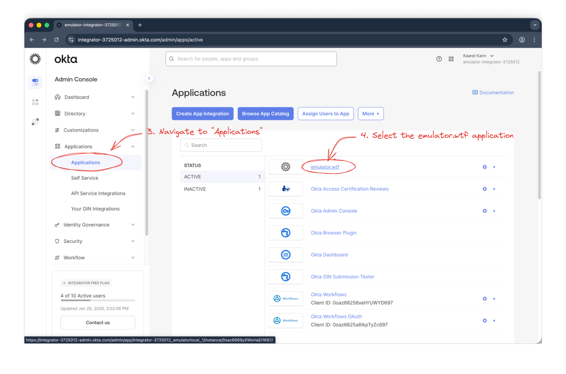The image size is (566, 374).
Task: Collapse the Applications section in sidebar
Action: click(x=133, y=146)
